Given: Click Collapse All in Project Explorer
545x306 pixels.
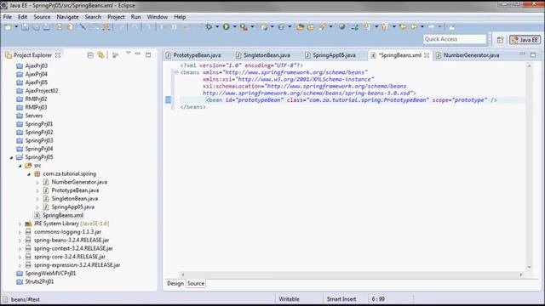Looking at the screenshot, I should (90, 54).
